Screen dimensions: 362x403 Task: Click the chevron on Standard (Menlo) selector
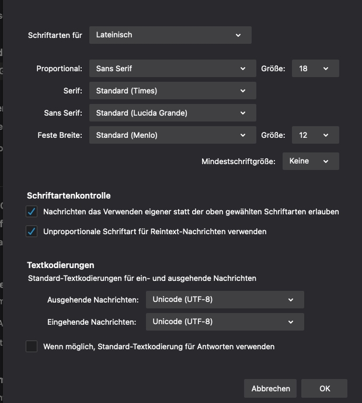(x=243, y=136)
